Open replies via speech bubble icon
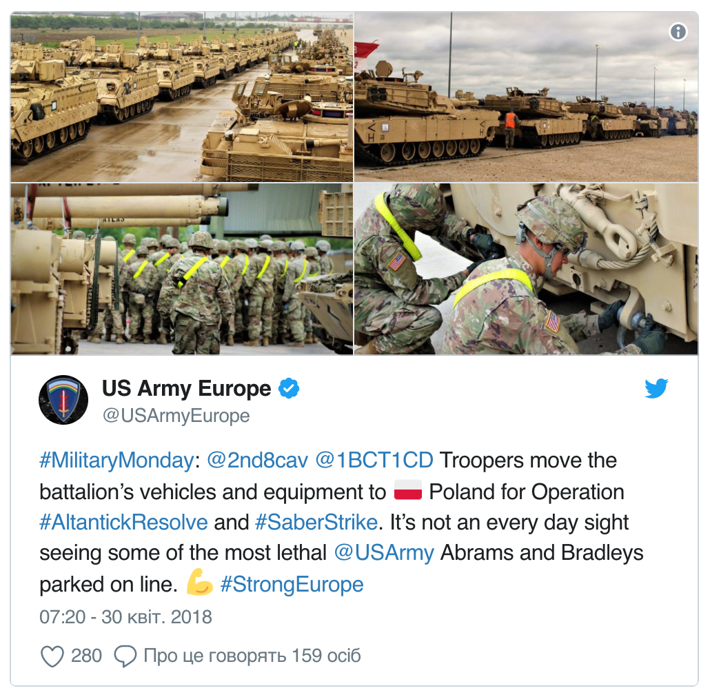Viewport: 710px width, 695px height. coord(125,656)
